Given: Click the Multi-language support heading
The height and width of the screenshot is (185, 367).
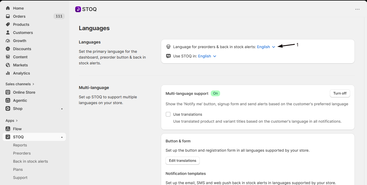Looking at the screenshot, I should point(187,93).
